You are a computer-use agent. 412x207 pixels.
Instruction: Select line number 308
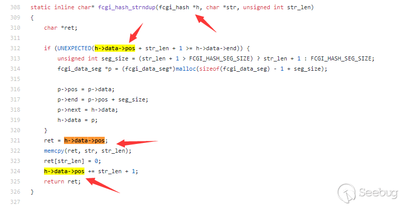pos(15,7)
